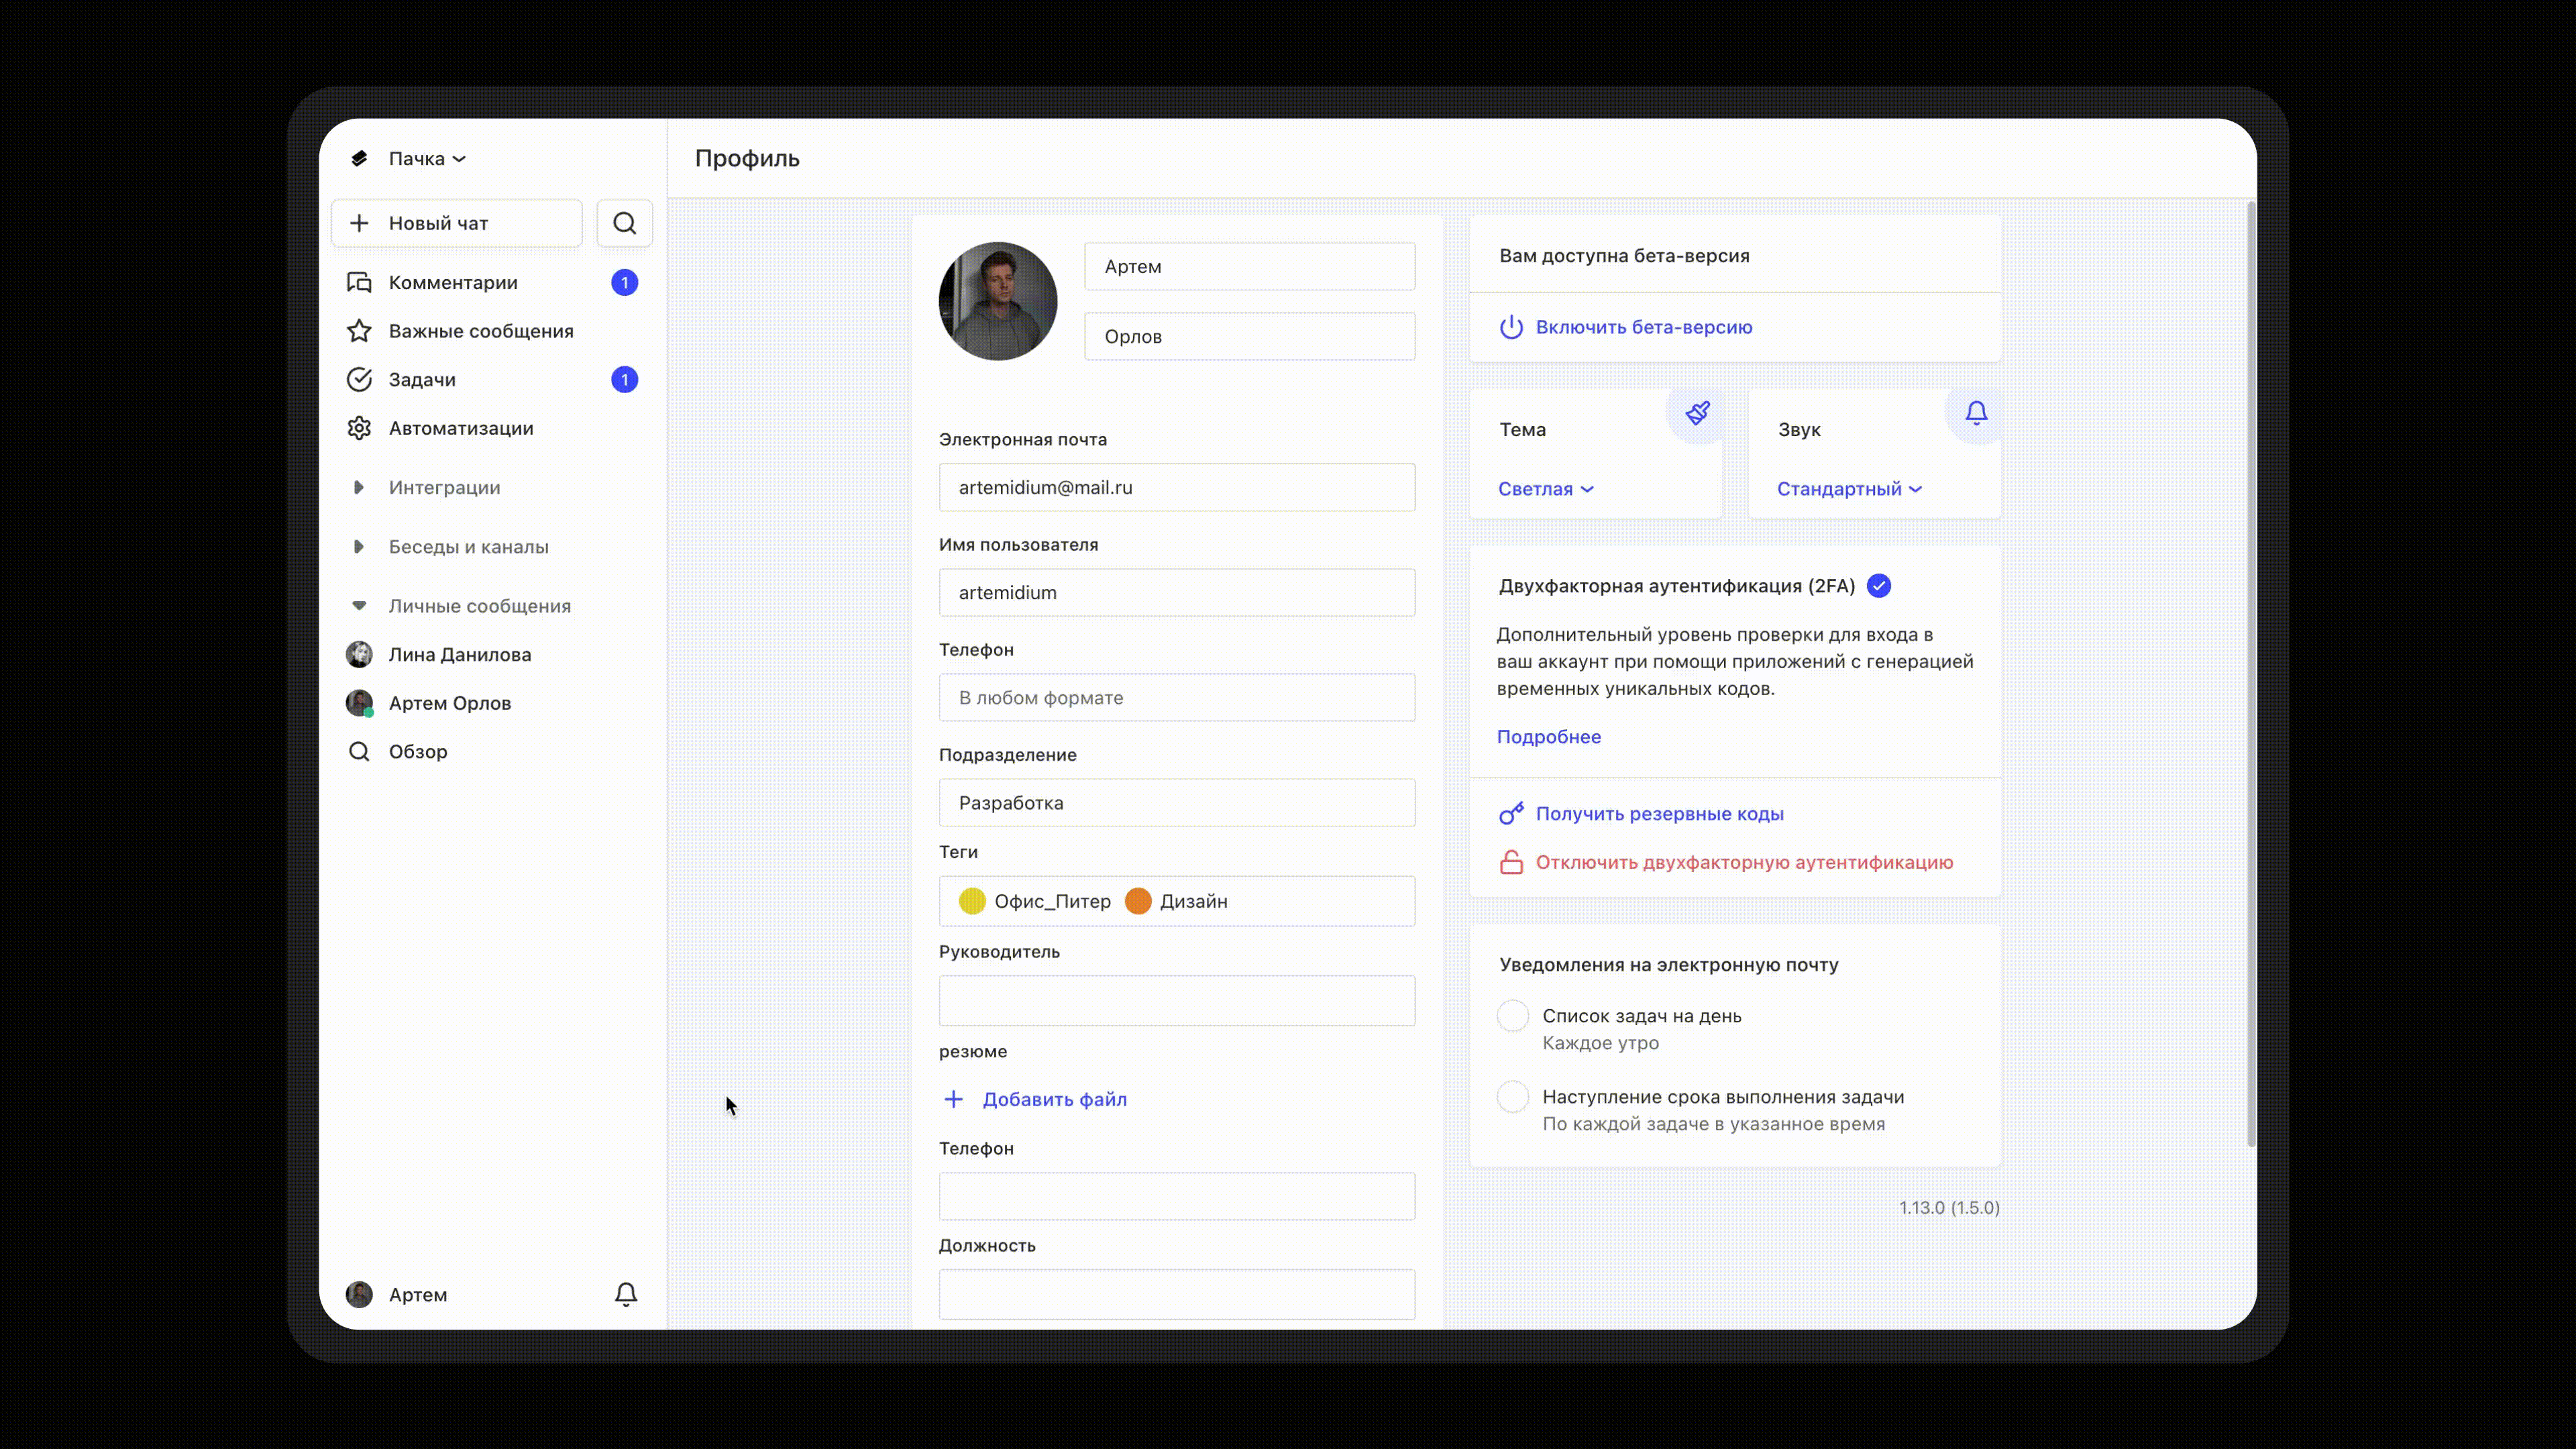Open the Светлая theme dropdown
The image size is (2576, 1449).
tap(1545, 489)
